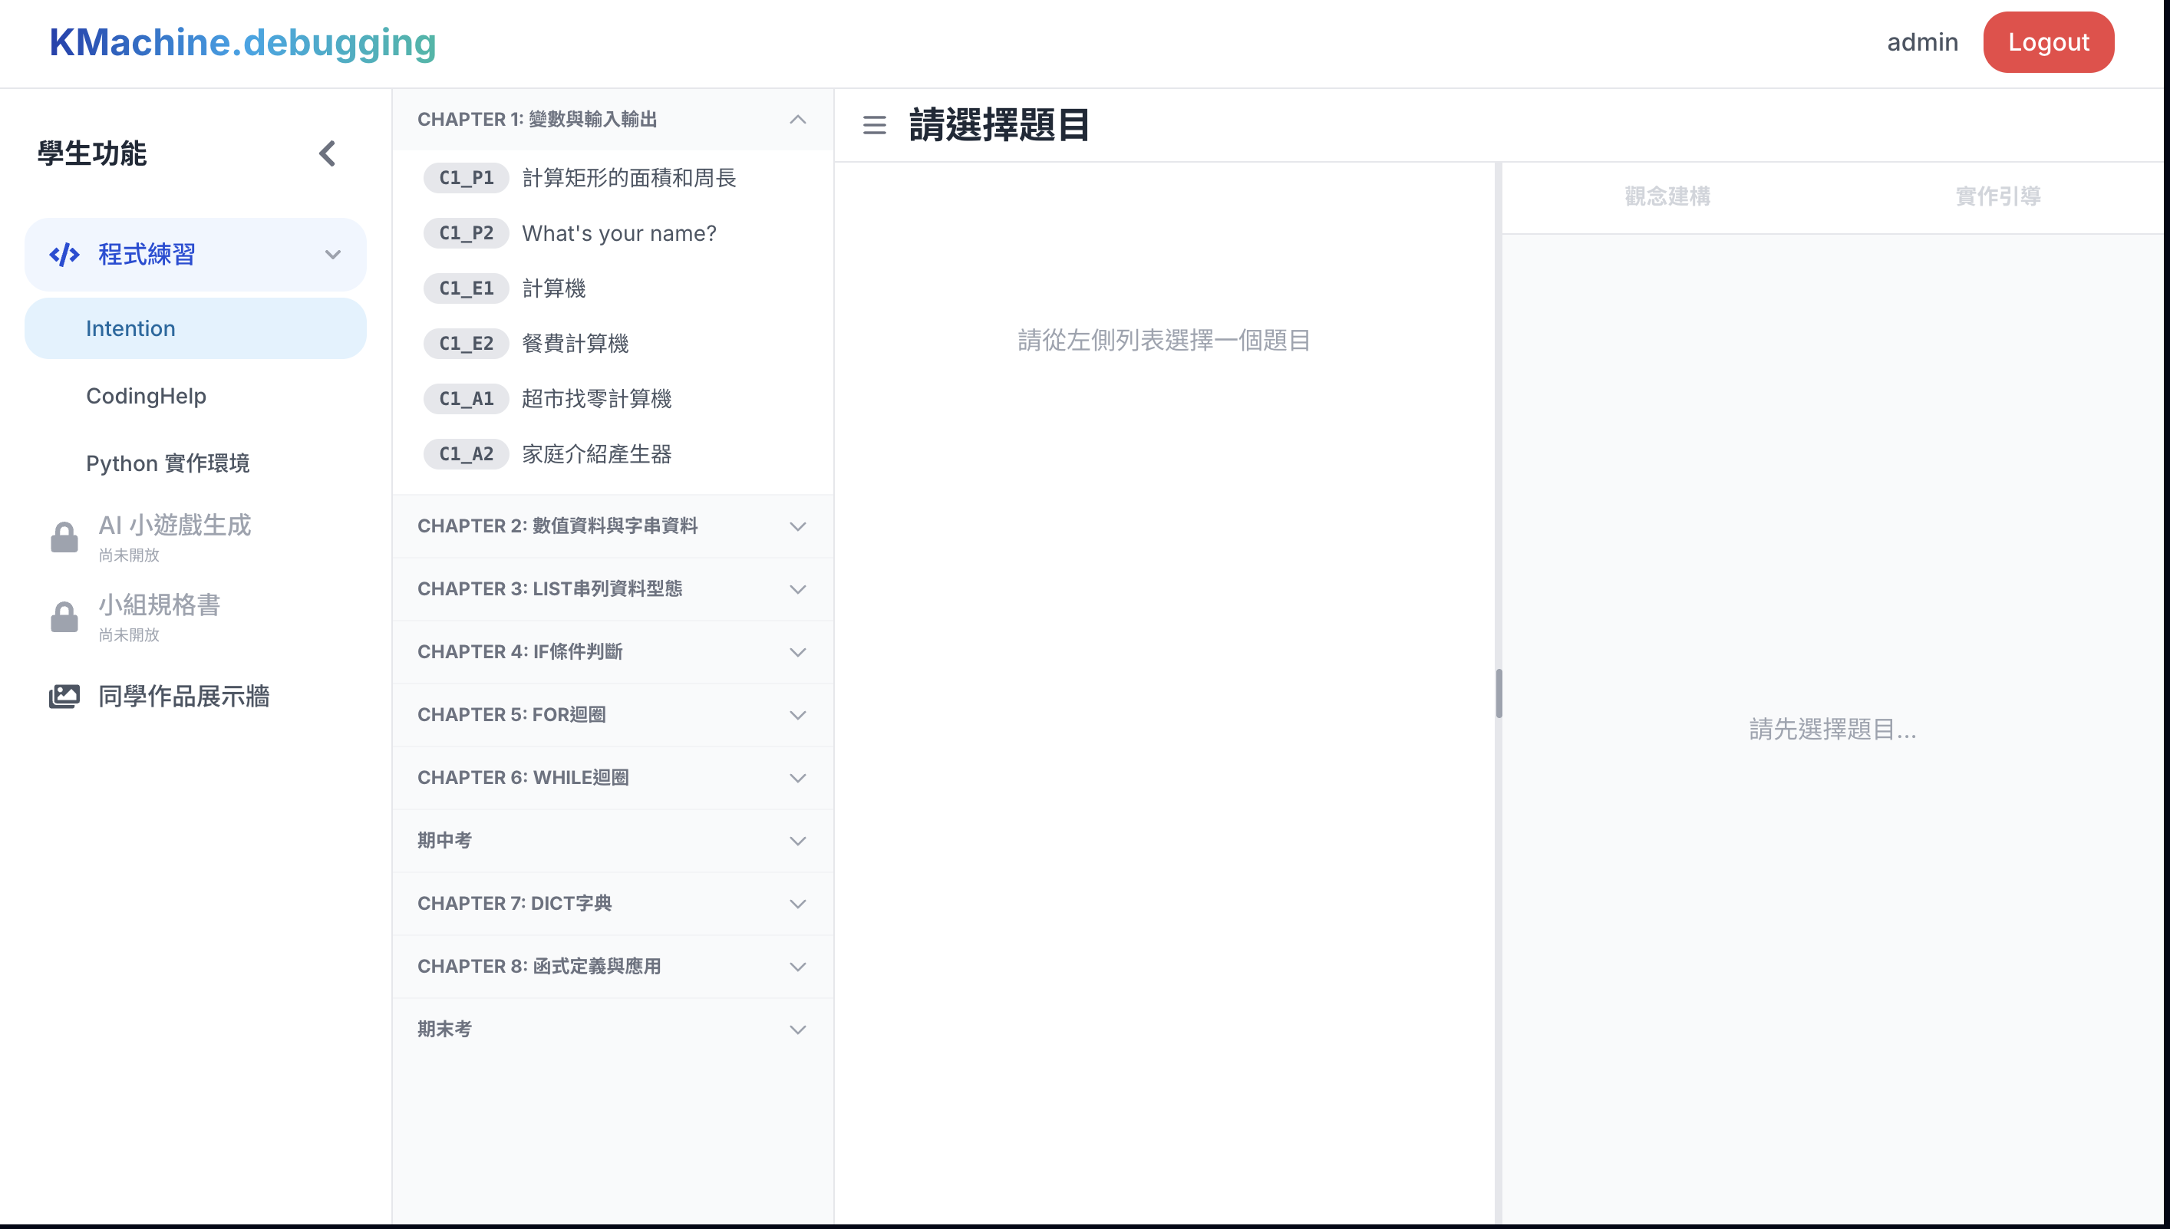Expand the 期中考 section
2170x1229 pixels.
pos(613,841)
